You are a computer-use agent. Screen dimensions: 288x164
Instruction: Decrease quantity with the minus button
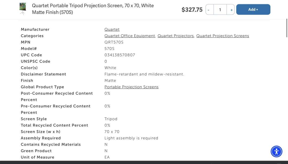click(x=209, y=10)
